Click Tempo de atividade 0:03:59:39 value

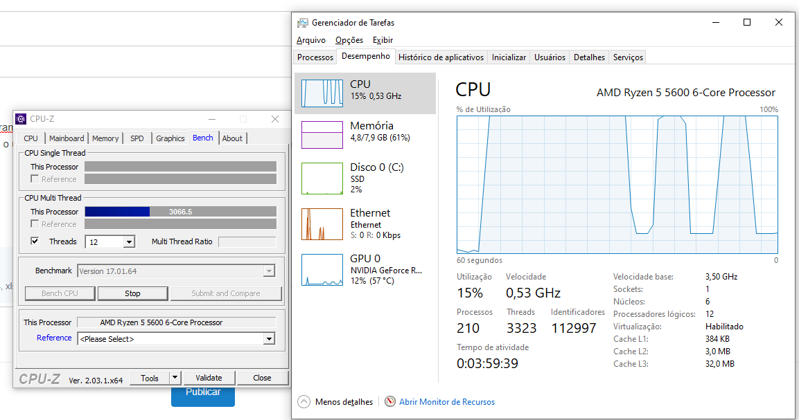[487, 363]
